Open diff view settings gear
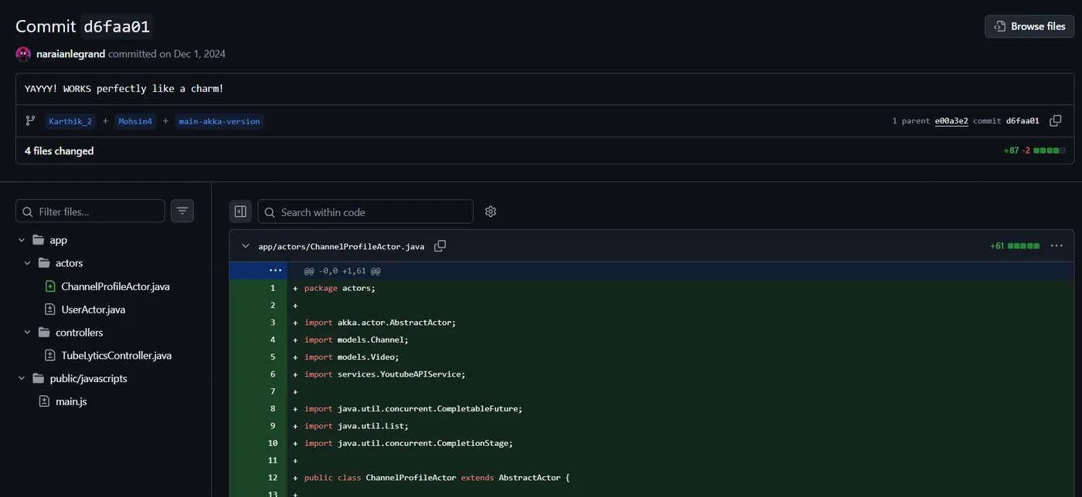The width and height of the screenshot is (1082, 497). coord(490,211)
